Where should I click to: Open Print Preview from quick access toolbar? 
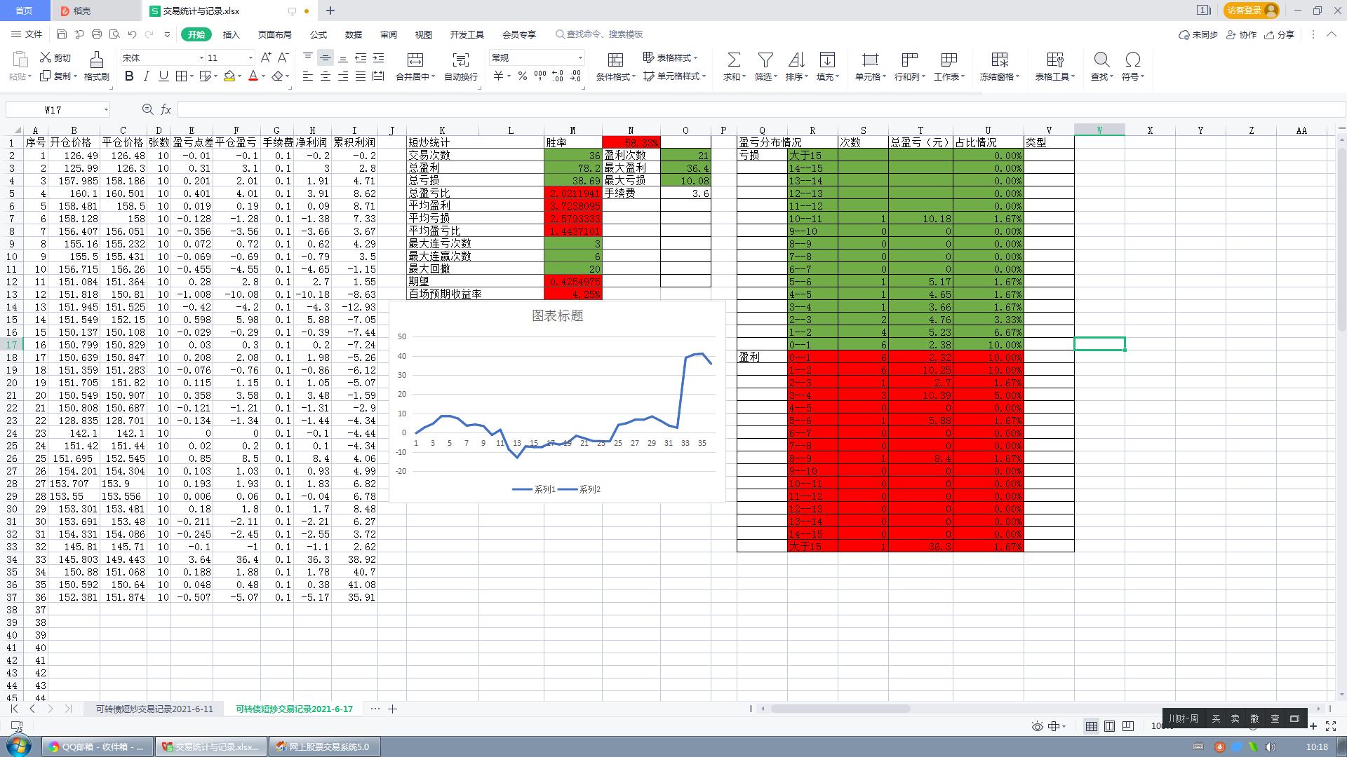click(114, 34)
